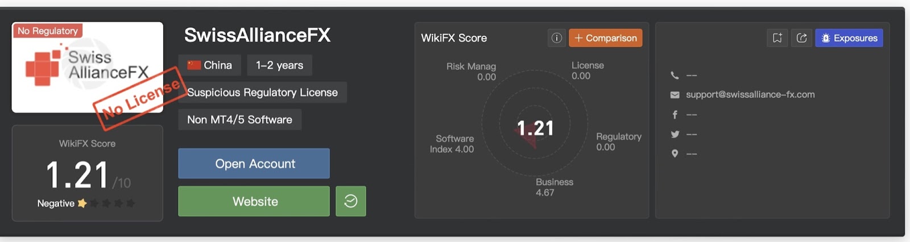Image resolution: width=910 pixels, height=242 pixels.
Task: Click the WikiFX Score info icon
Action: coord(556,38)
